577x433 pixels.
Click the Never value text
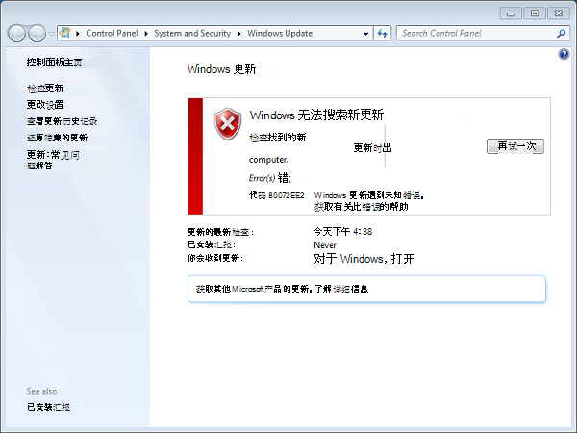click(x=325, y=245)
